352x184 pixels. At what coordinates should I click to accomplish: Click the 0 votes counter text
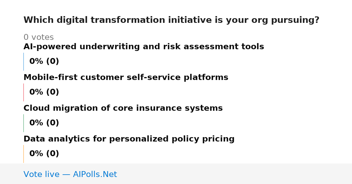point(38,38)
